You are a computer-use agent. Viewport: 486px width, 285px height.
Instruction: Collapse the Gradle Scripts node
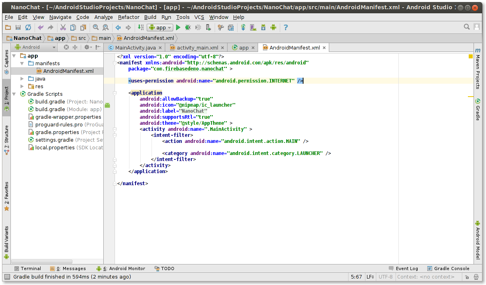coord(14,94)
